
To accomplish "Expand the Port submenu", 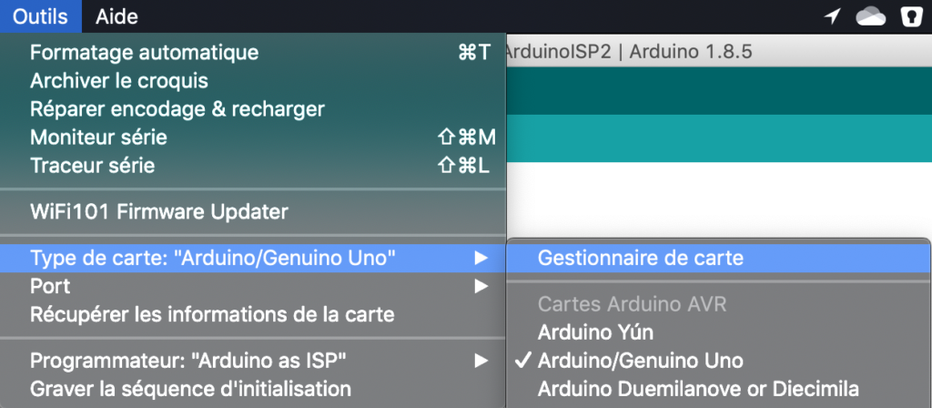I will (50, 286).
